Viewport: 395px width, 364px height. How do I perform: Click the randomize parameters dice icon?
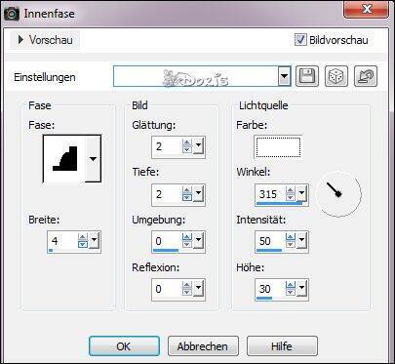336,76
